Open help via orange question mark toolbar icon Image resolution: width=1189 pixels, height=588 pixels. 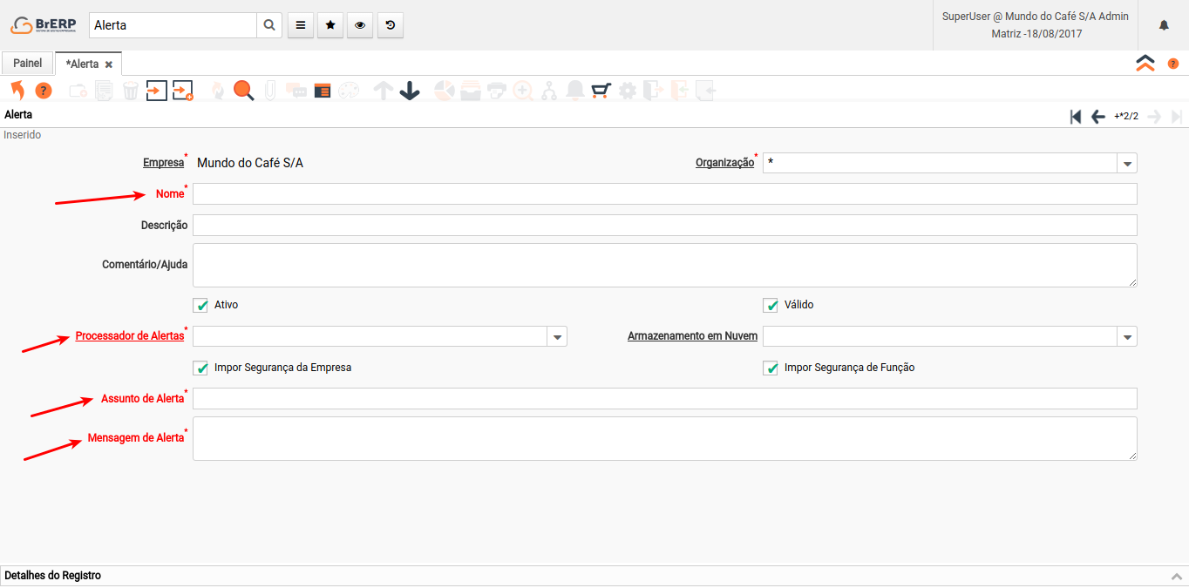click(x=44, y=91)
